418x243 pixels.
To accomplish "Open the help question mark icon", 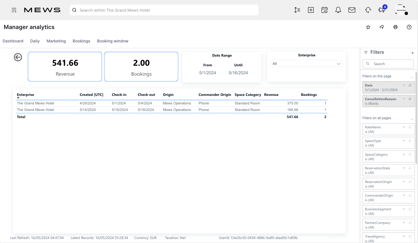I will (409, 27).
